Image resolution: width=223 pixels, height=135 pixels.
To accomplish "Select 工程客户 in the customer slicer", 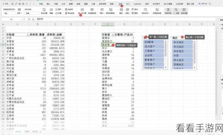I will [x=153, y=51].
